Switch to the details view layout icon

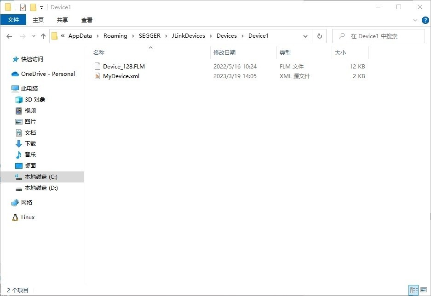point(414,290)
